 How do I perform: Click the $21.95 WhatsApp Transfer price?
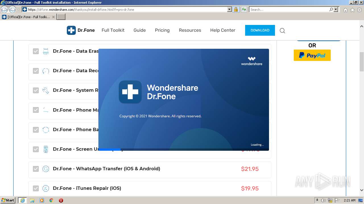[x=250, y=169]
